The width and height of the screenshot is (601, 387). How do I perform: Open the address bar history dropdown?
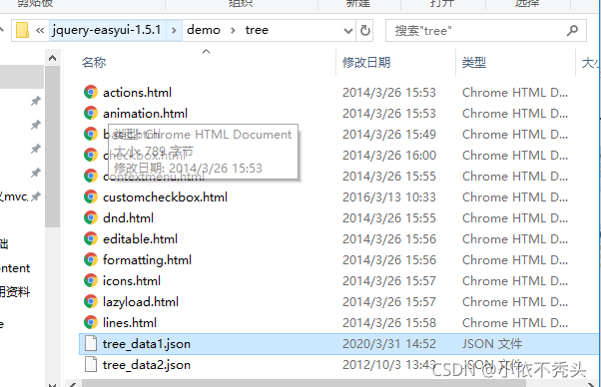click(x=348, y=31)
